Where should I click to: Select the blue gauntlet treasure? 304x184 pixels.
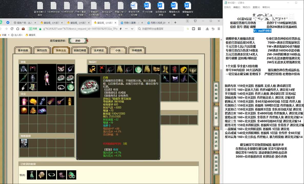click(x=42, y=101)
